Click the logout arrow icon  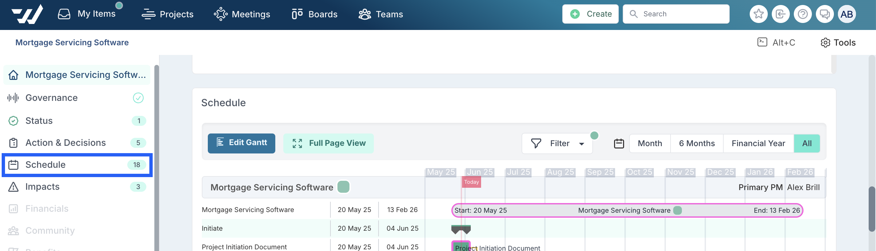click(780, 14)
